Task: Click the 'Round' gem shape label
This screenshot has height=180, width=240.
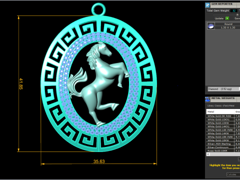Action: pos(228,24)
